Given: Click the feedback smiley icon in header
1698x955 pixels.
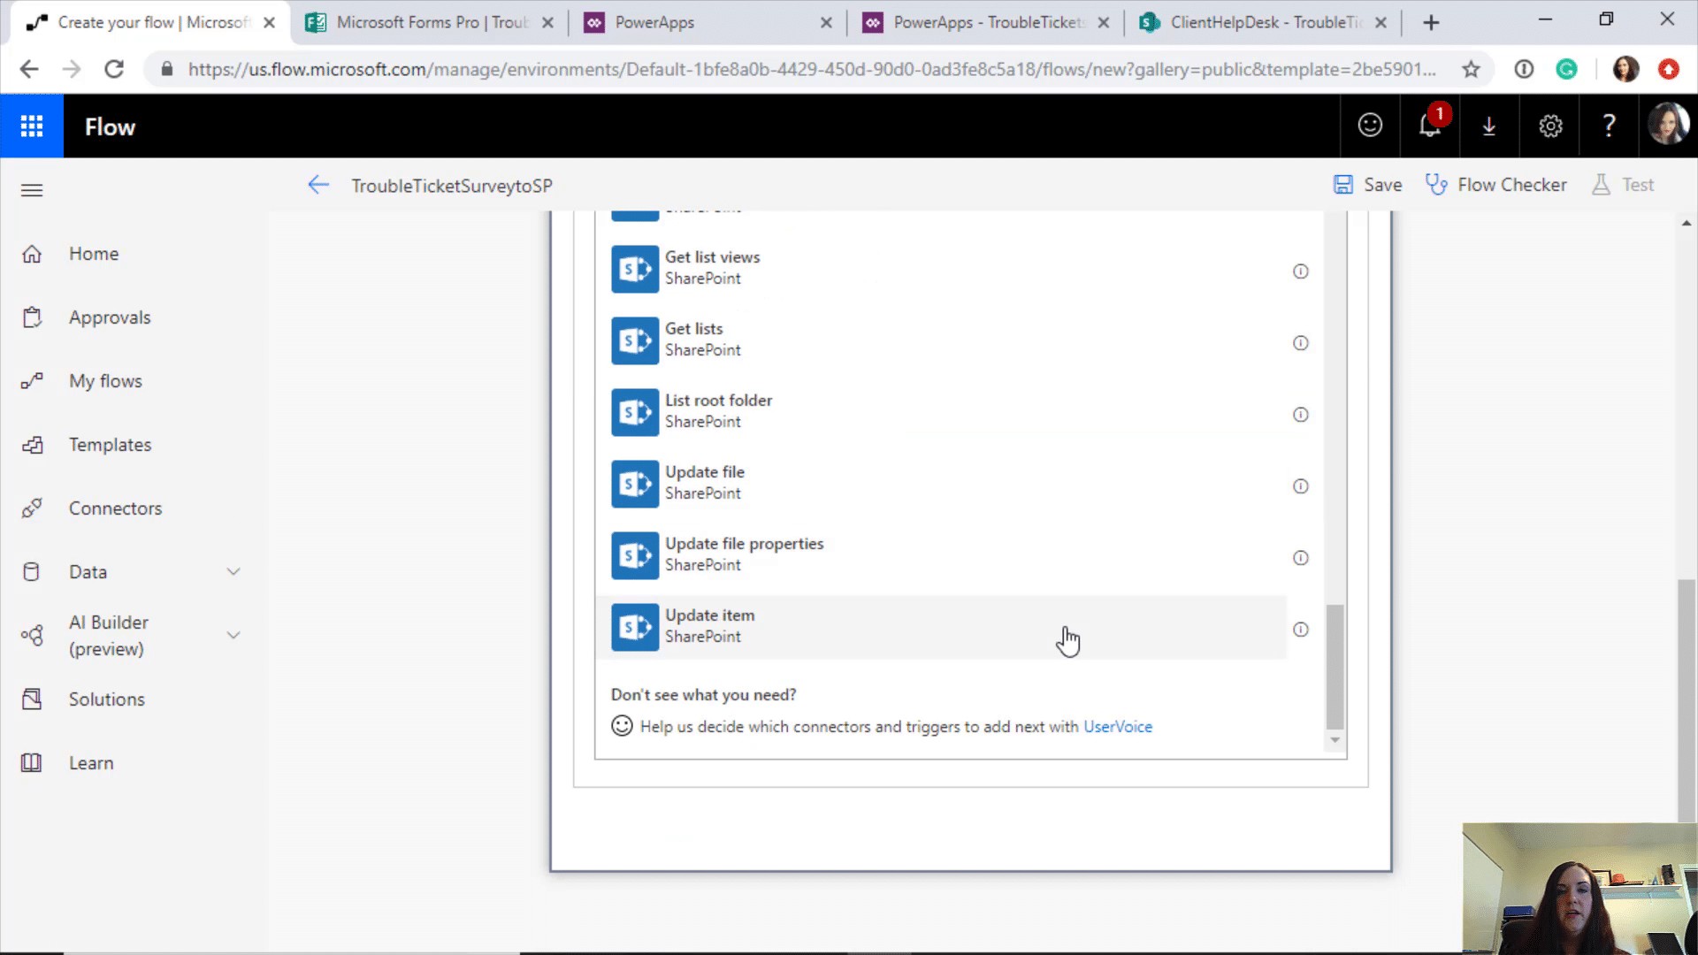Looking at the screenshot, I should pyautogui.click(x=1370, y=126).
